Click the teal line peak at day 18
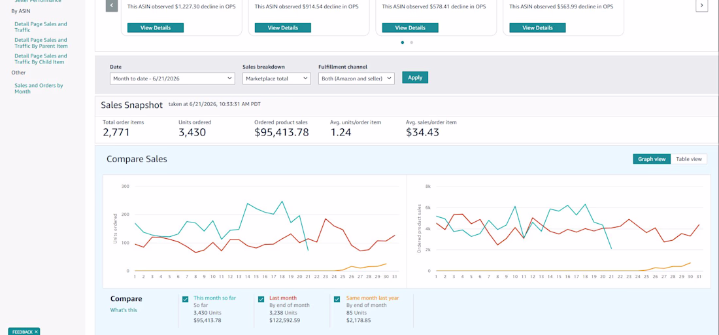Image resolution: width=719 pixels, height=335 pixels. click(x=282, y=201)
